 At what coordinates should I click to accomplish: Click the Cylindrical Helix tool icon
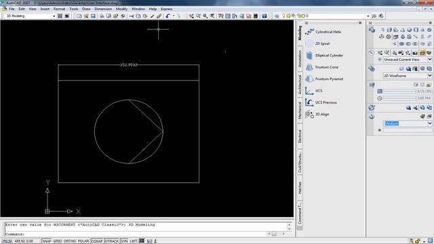[x=309, y=32]
